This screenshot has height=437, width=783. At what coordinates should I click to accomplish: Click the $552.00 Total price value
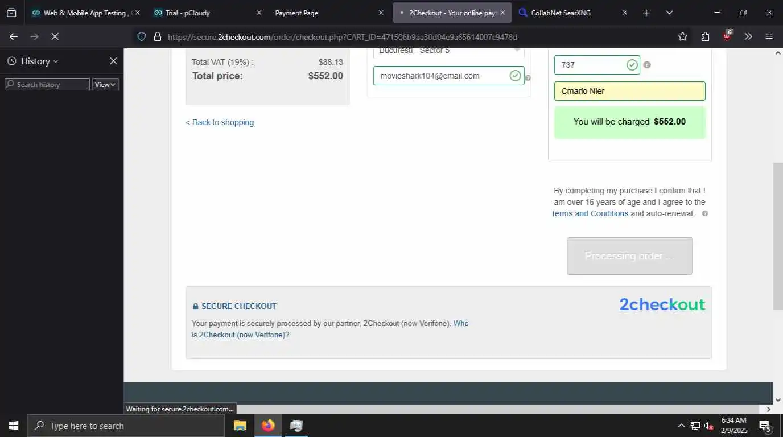tap(325, 76)
